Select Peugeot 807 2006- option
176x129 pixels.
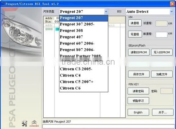84,50
